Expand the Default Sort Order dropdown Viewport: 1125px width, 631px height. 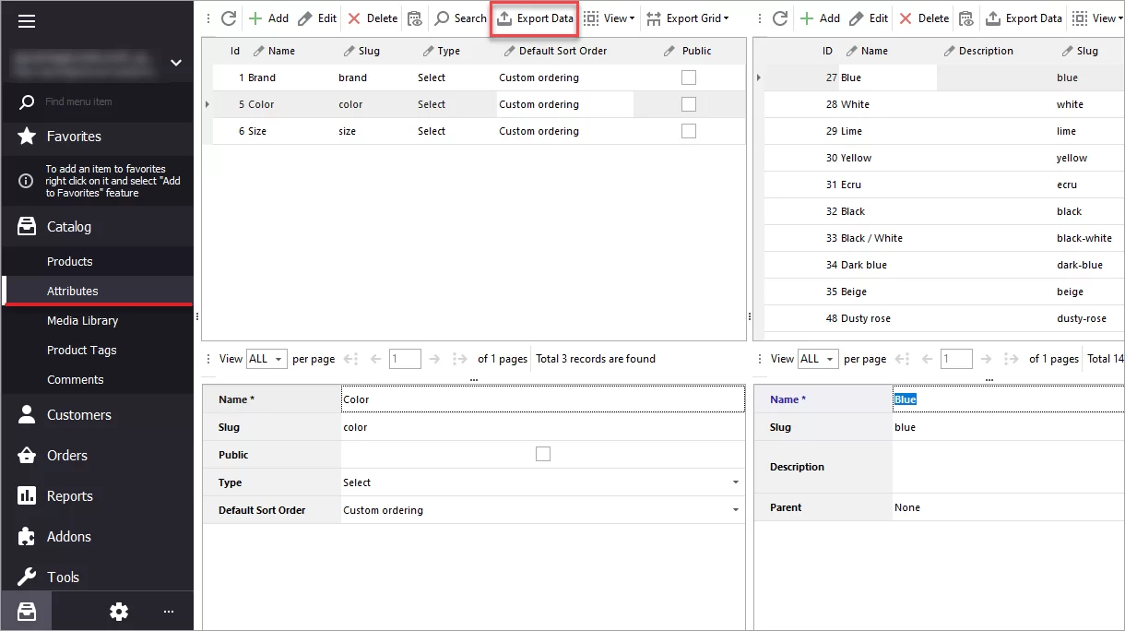click(x=735, y=508)
